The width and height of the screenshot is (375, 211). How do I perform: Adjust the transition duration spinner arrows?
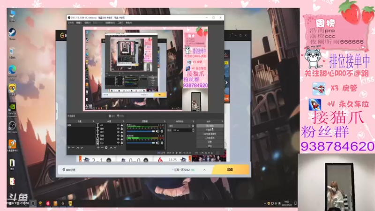[193, 130]
